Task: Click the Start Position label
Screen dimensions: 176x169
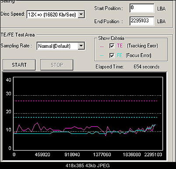Action: coord(109,8)
